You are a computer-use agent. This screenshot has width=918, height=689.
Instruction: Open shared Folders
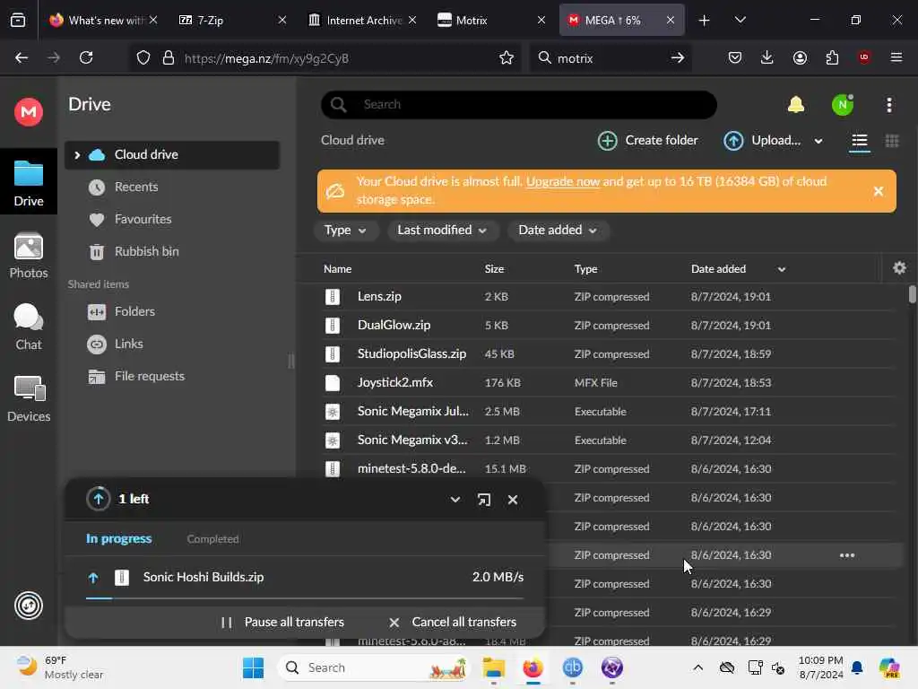click(x=134, y=311)
